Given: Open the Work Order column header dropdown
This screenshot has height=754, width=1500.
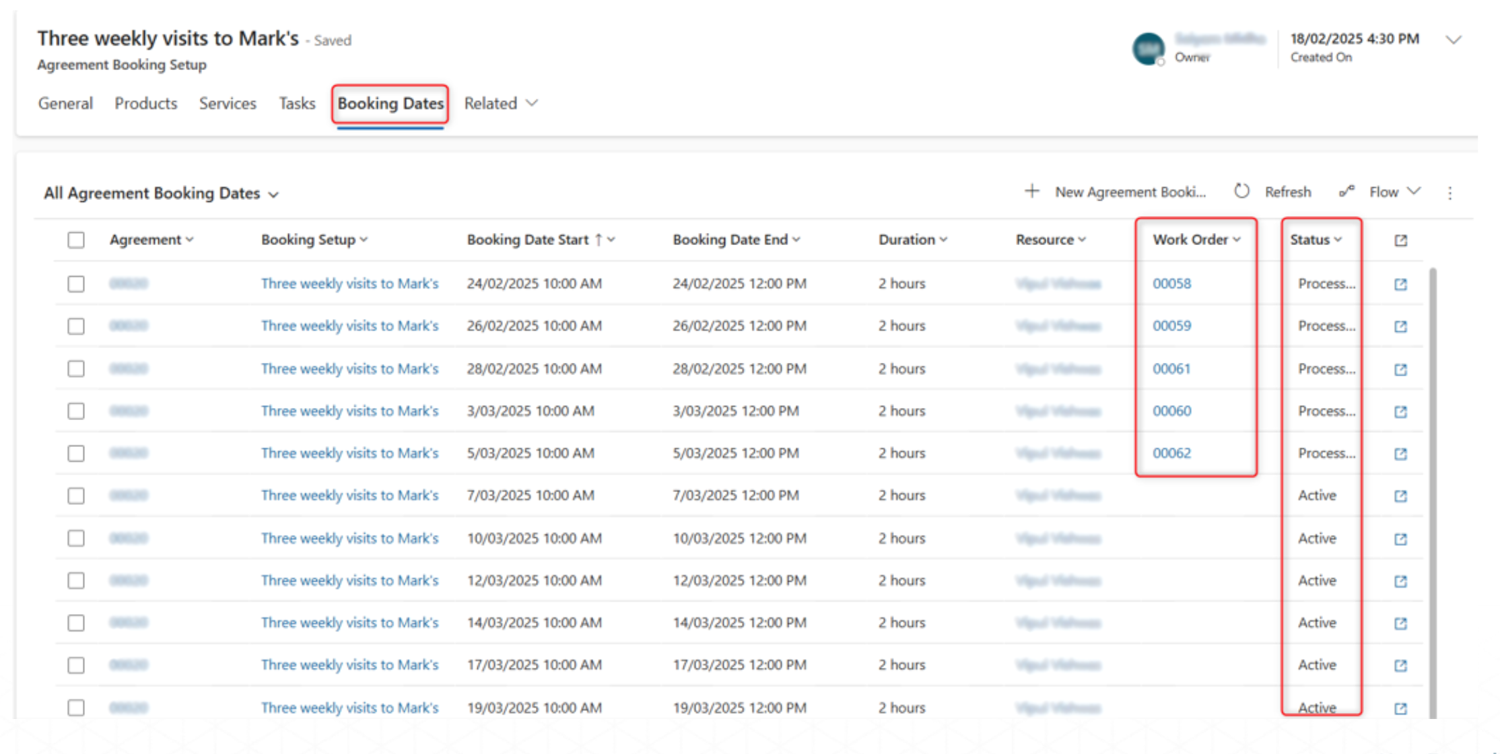Looking at the screenshot, I should 1196,240.
